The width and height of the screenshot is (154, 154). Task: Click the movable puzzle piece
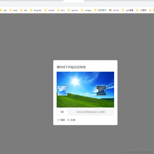pos(62,90)
